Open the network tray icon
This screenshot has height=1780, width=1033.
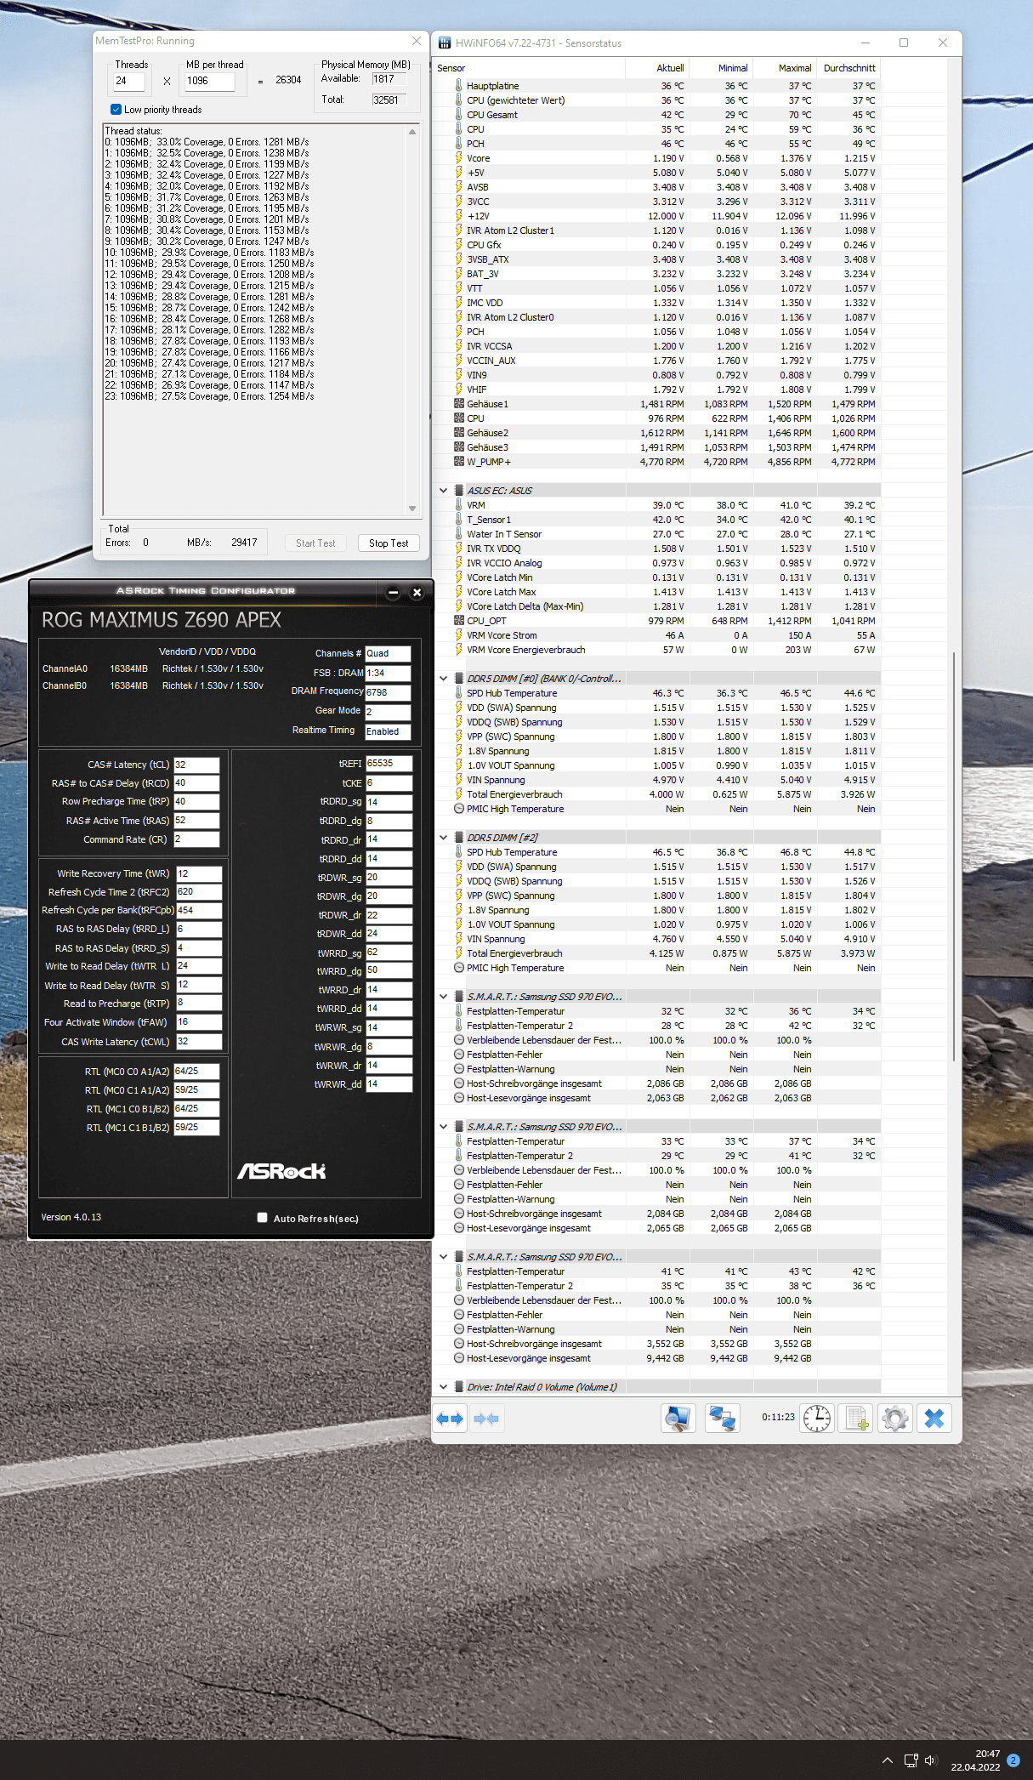tap(911, 1760)
